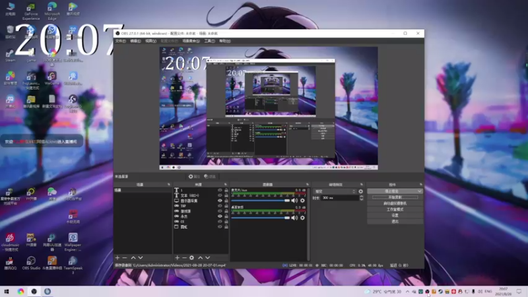Add a new source with plus icon
The height and width of the screenshot is (297, 528).
177,257
